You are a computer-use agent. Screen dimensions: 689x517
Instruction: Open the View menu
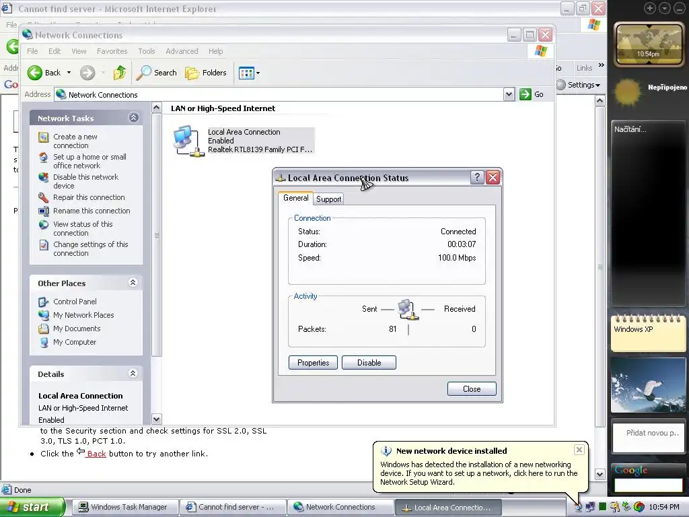pyautogui.click(x=79, y=51)
